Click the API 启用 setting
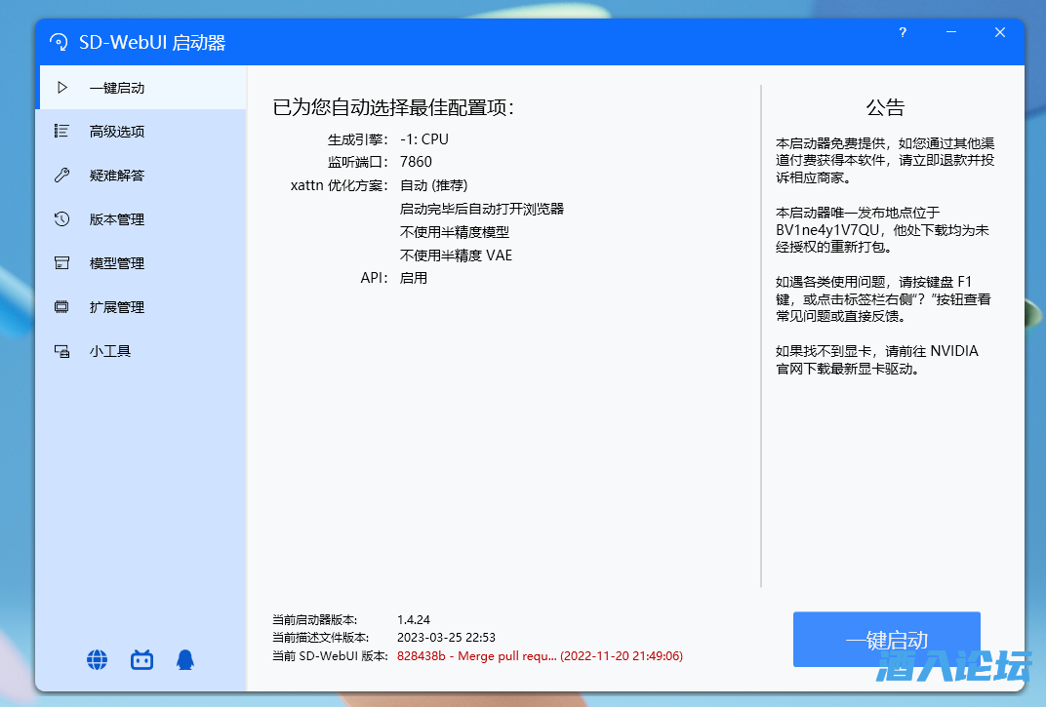Image resolution: width=1046 pixels, height=707 pixels. tap(414, 278)
